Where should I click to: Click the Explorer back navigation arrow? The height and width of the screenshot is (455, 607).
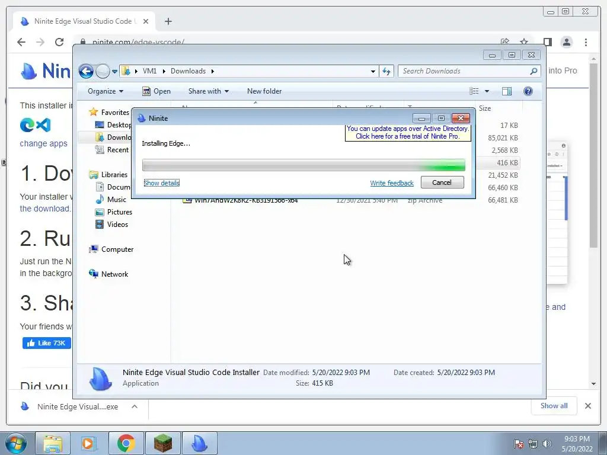point(86,71)
